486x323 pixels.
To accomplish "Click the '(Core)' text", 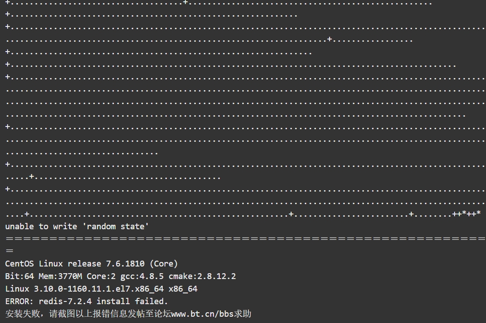I will pos(164,264).
